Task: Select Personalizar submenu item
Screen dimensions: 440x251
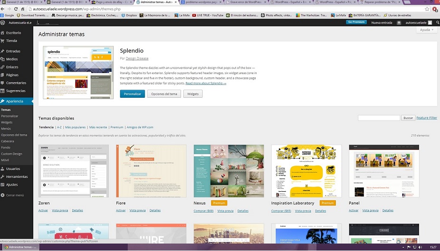Action: tap(10, 116)
